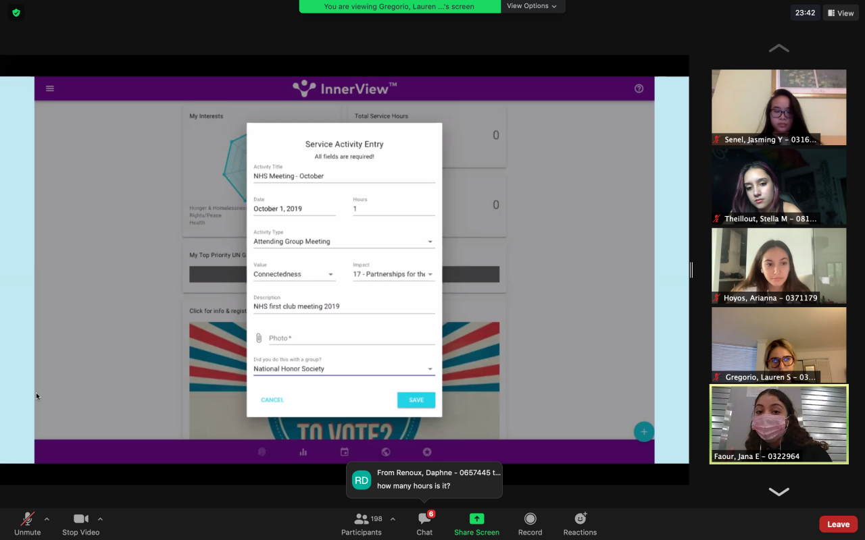865x540 pixels.
Task: Click the Save button
Action: pyautogui.click(x=416, y=400)
